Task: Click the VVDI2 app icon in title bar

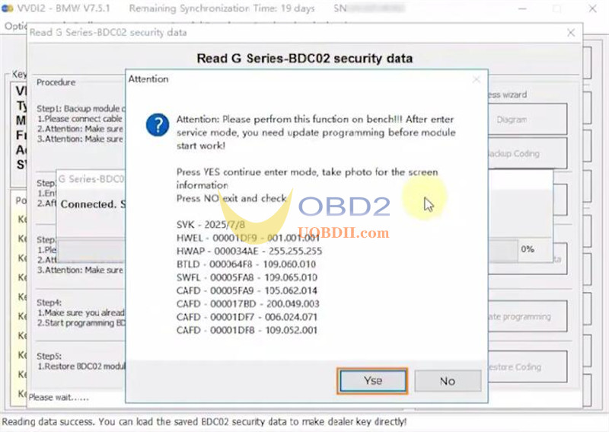Action: click(x=8, y=8)
